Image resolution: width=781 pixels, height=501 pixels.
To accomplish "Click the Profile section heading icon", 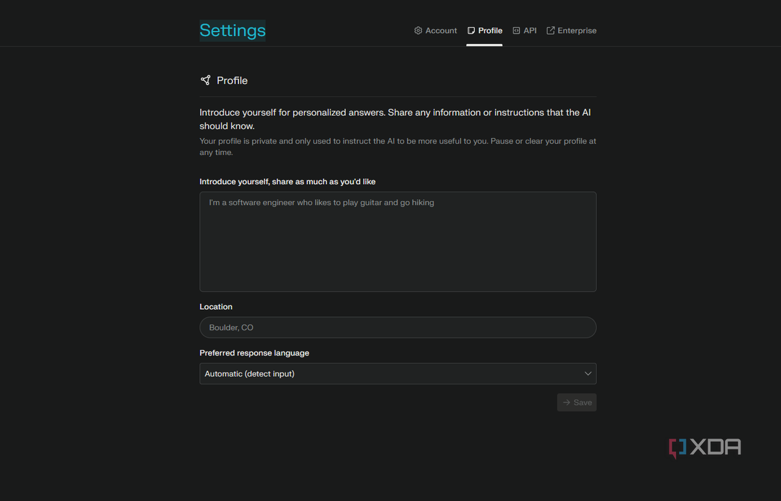I will pyautogui.click(x=206, y=80).
